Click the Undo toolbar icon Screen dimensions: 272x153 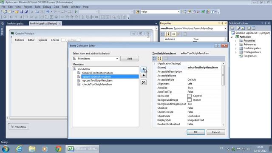point(48,12)
